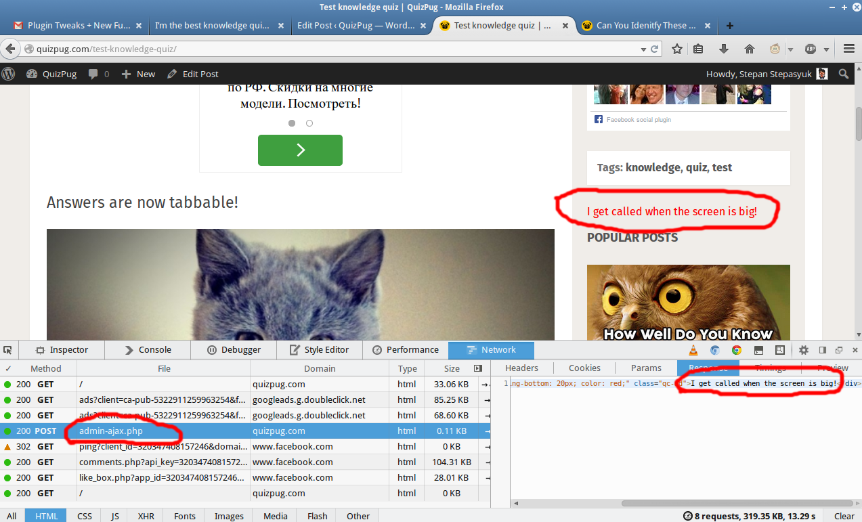
Task: Select the second carousel dot in the ad
Action: (309, 123)
